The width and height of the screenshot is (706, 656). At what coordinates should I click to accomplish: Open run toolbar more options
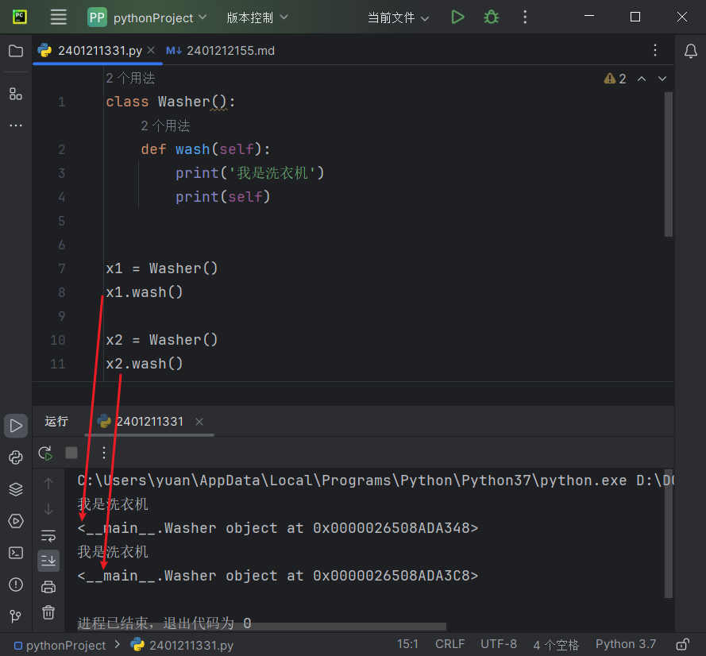(x=103, y=453)
